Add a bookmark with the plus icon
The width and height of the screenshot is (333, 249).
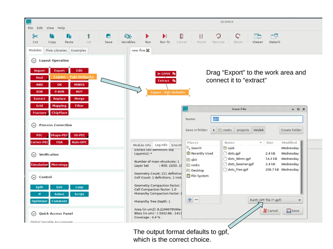pyautogui.click(x=190, y=200)
